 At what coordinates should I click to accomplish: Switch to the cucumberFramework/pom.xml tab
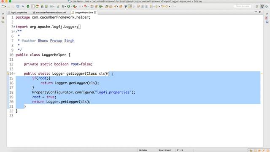click(49, 12)
